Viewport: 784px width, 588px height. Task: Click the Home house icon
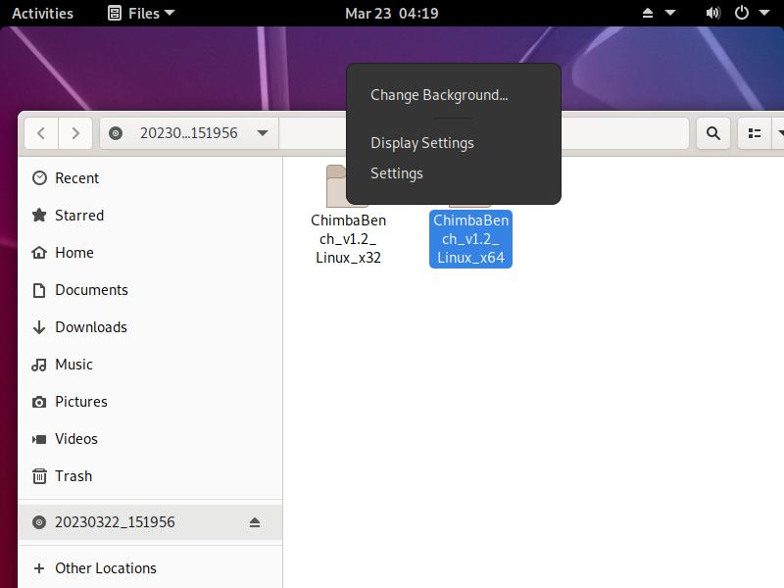point(39,253)
